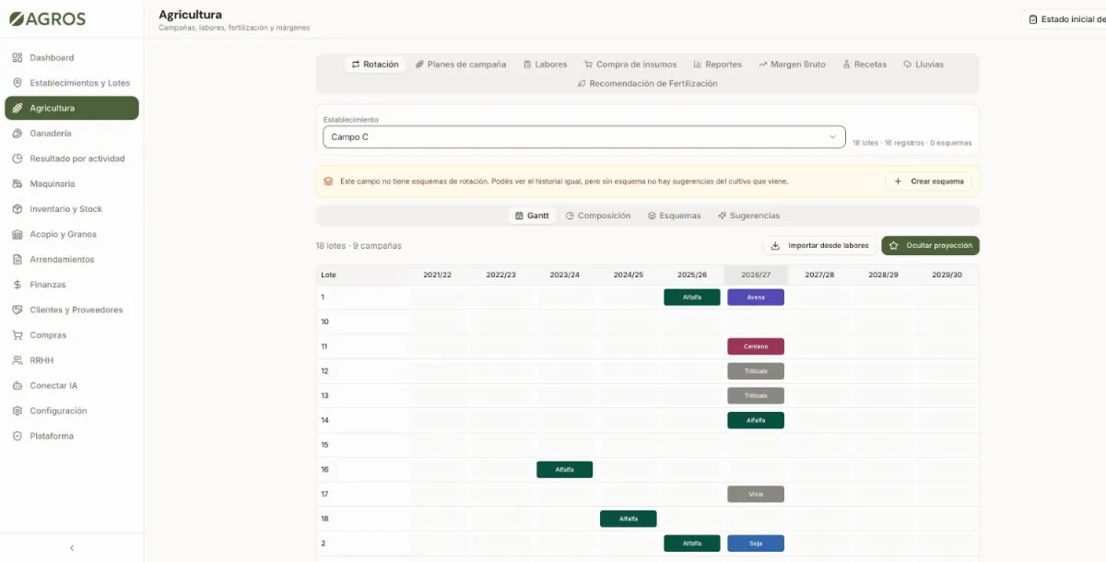The image size is (1106, 562).
Task: Open Inventario y Stock
Action: [72, 209]
